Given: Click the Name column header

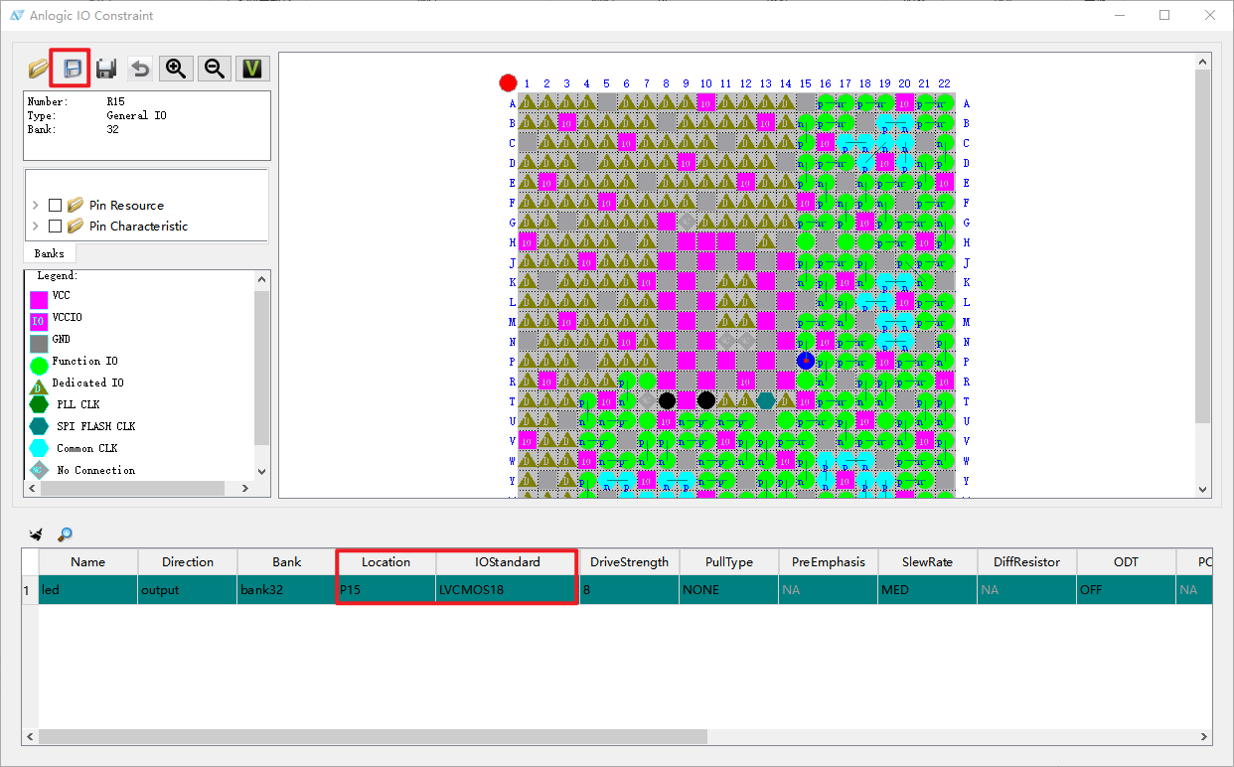Looking at the screenshot, I should coord(88,561).
